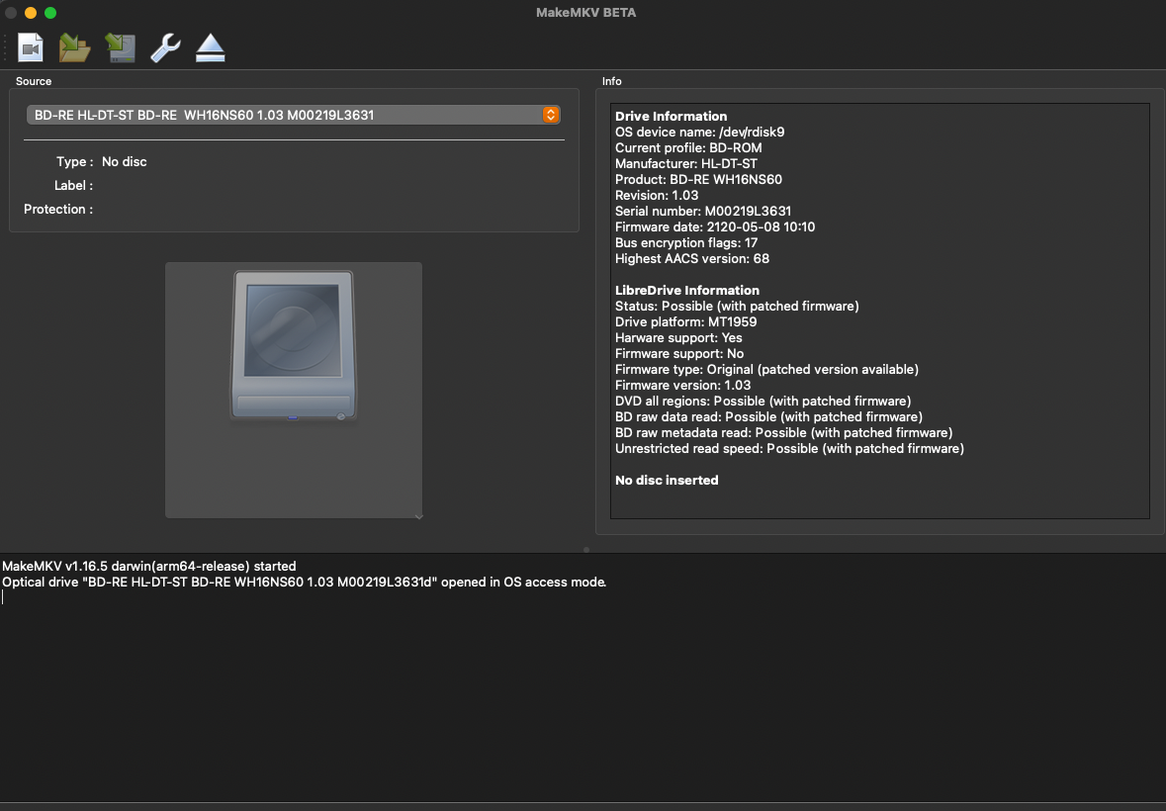Select the open disc backup toolbar icon

119,46
